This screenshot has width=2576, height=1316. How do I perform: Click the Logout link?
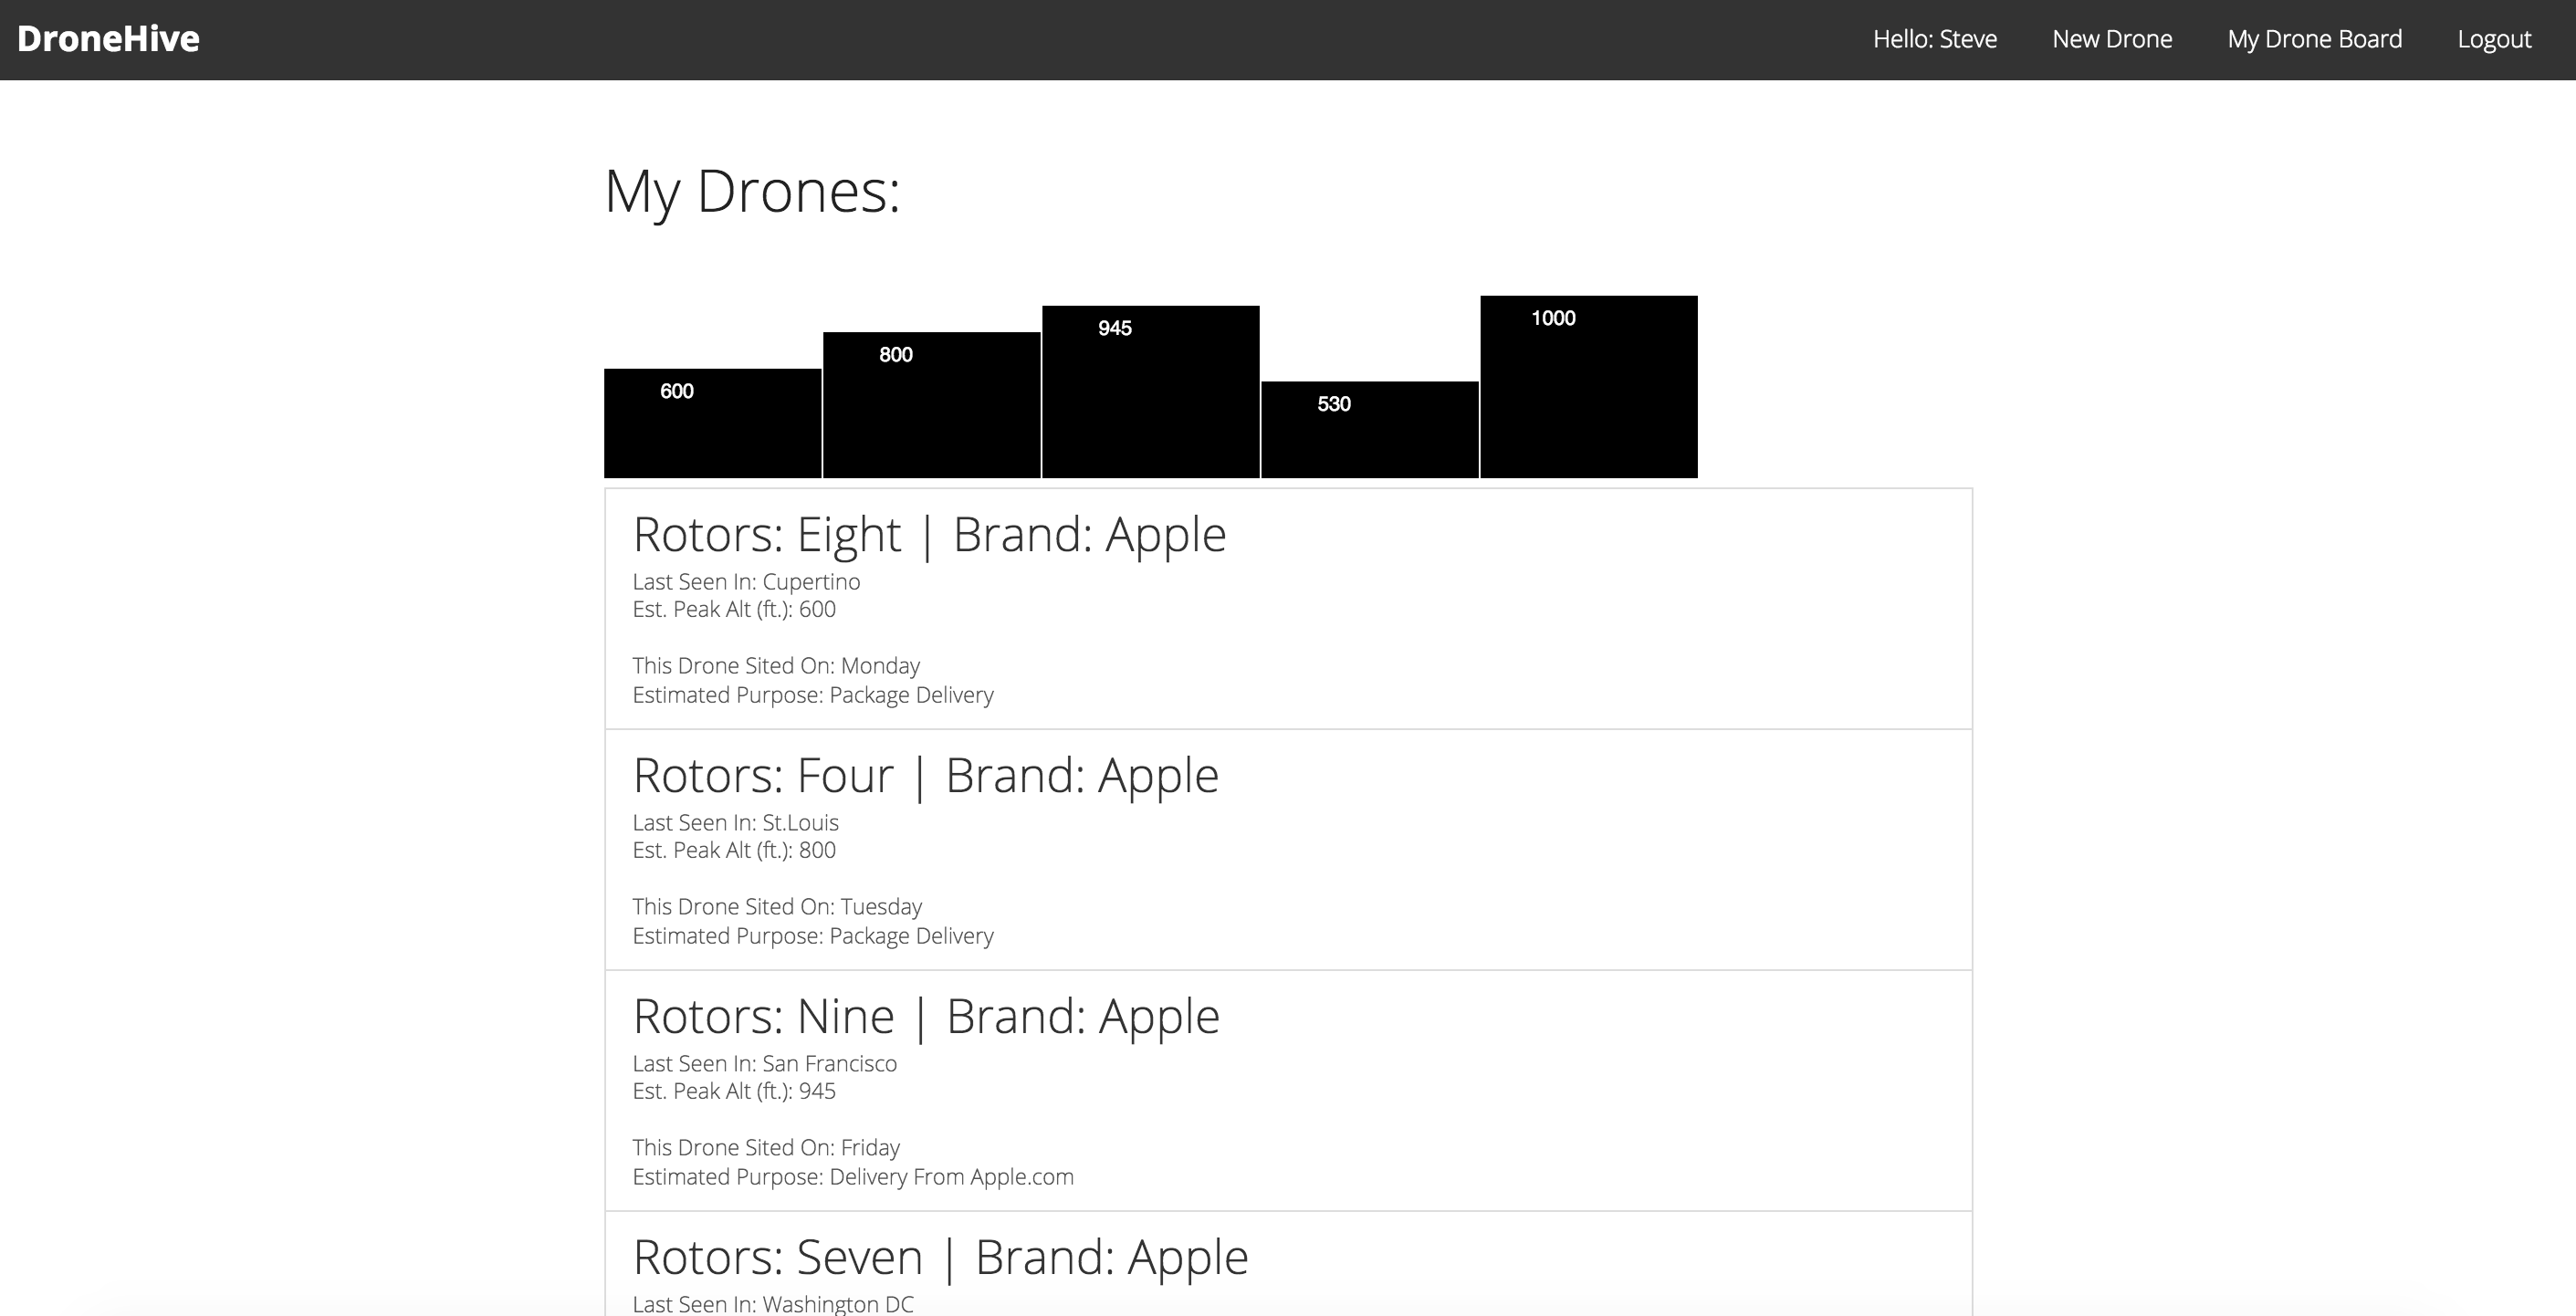pyautogui.click(x=2494, y=39)
